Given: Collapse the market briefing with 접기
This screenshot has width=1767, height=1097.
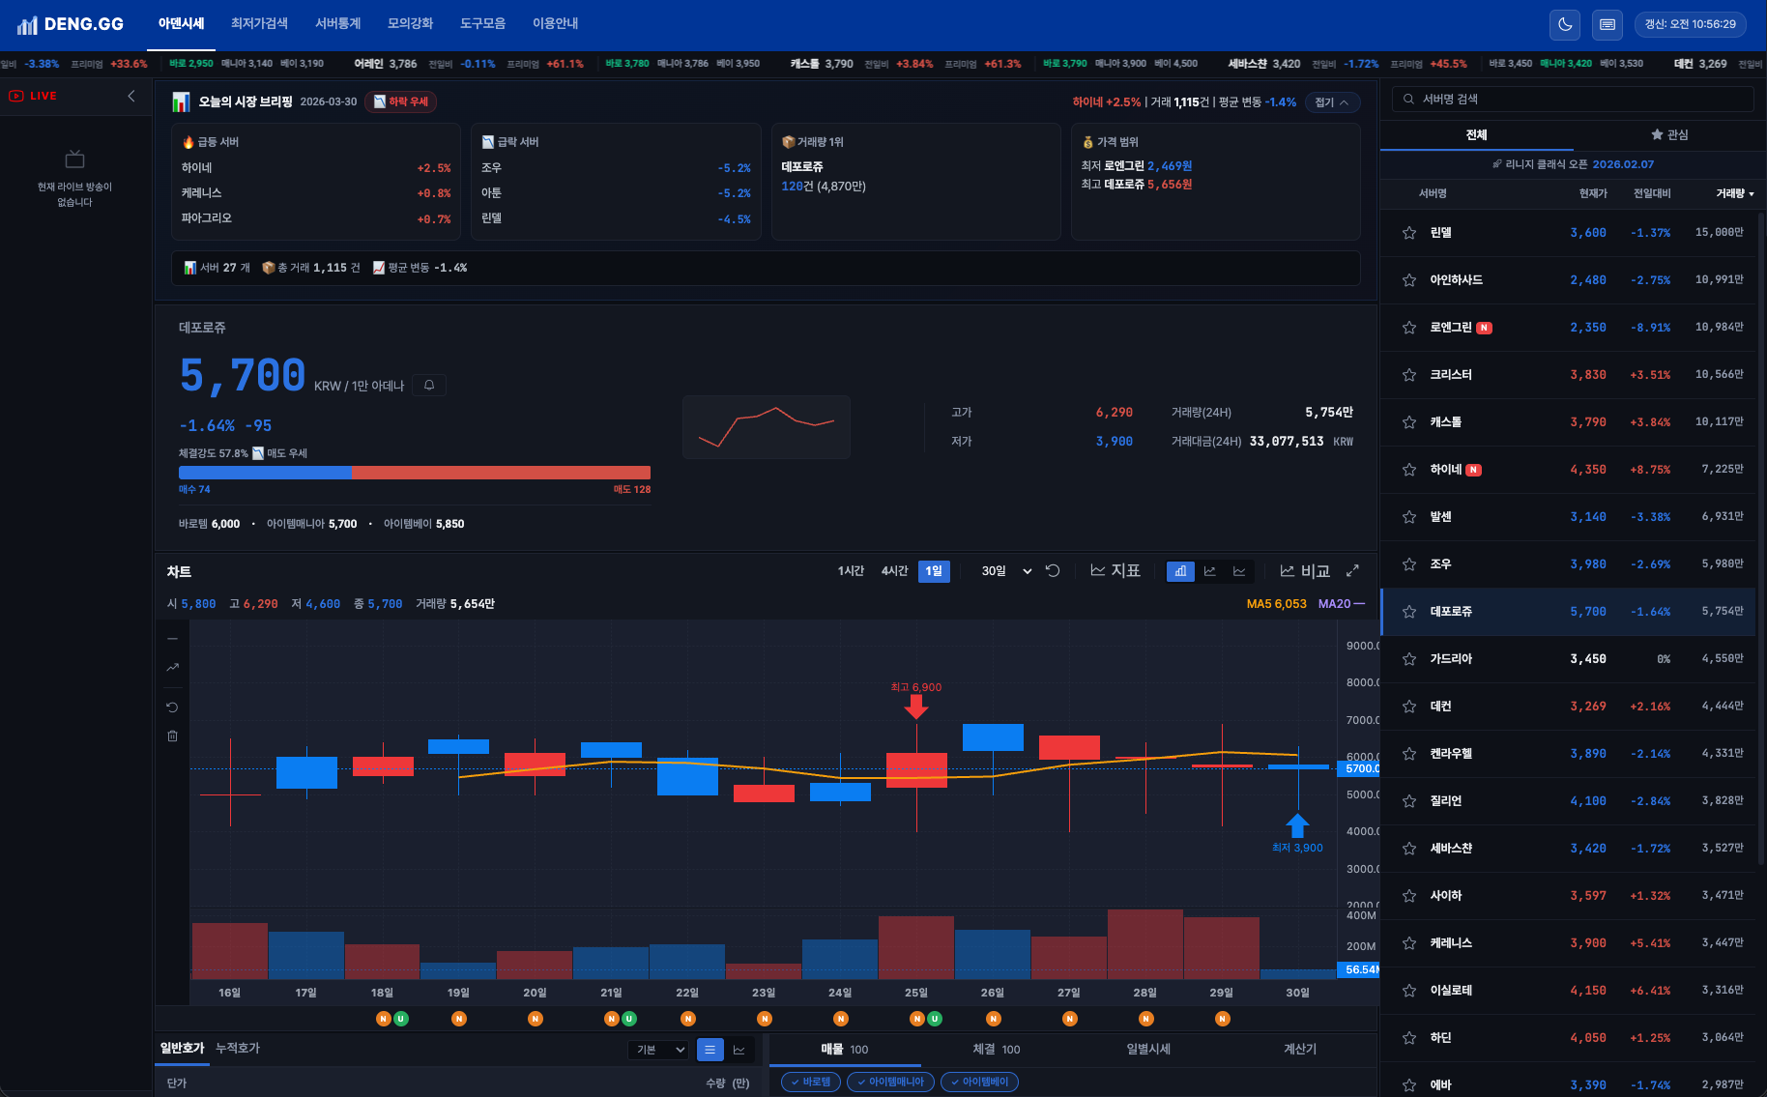Looking at the screenshot, I should pos(1331,102).
